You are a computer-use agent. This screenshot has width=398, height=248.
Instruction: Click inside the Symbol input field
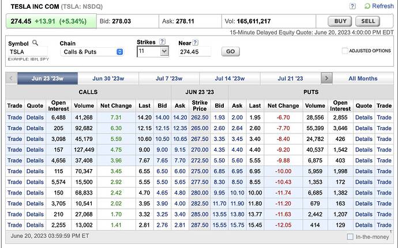(x=28, y=52)
